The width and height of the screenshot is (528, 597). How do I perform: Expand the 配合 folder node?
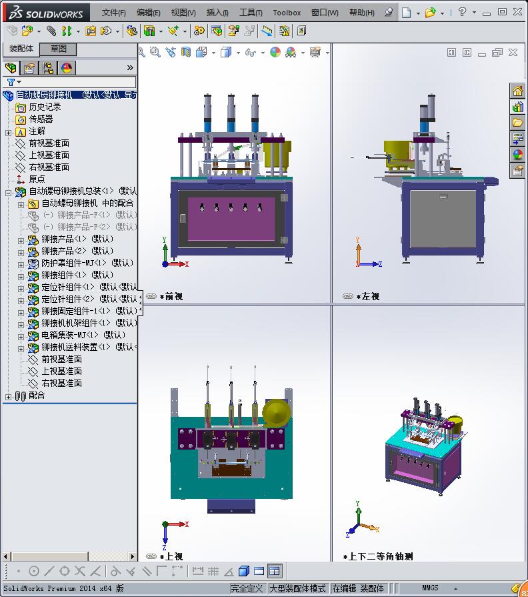9,397
